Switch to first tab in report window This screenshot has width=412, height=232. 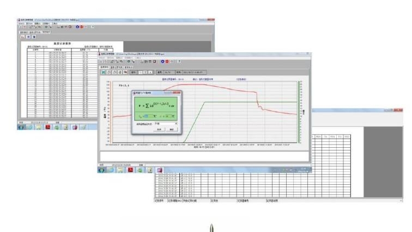pyautogui.click(x=24, y=32)
